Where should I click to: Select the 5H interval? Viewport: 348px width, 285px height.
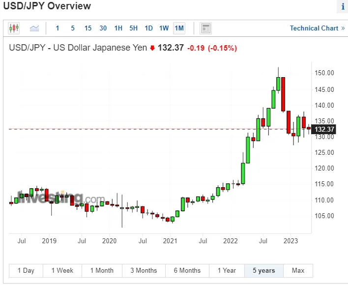(x=133, y=28)
